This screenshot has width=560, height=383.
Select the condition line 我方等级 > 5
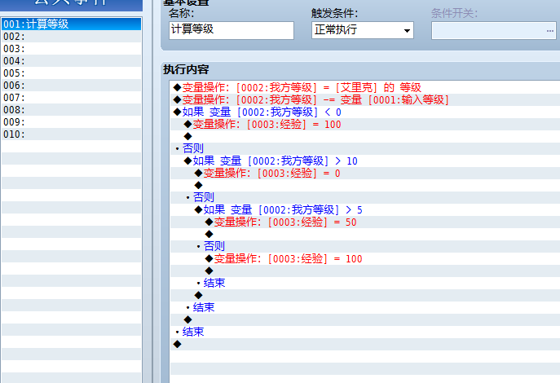coord(365,210)
